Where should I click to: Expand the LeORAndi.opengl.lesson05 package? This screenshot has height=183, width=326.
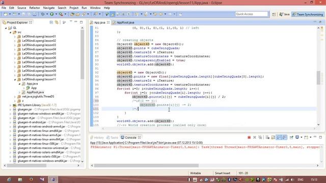pyautogui.click(x=15, y=53)
